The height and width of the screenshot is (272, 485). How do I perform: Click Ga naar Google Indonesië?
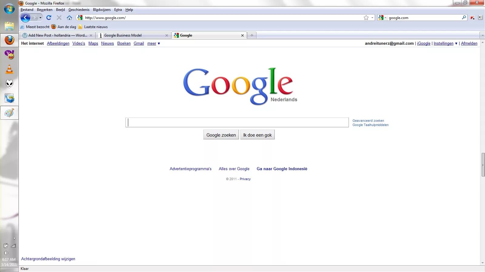282,169
